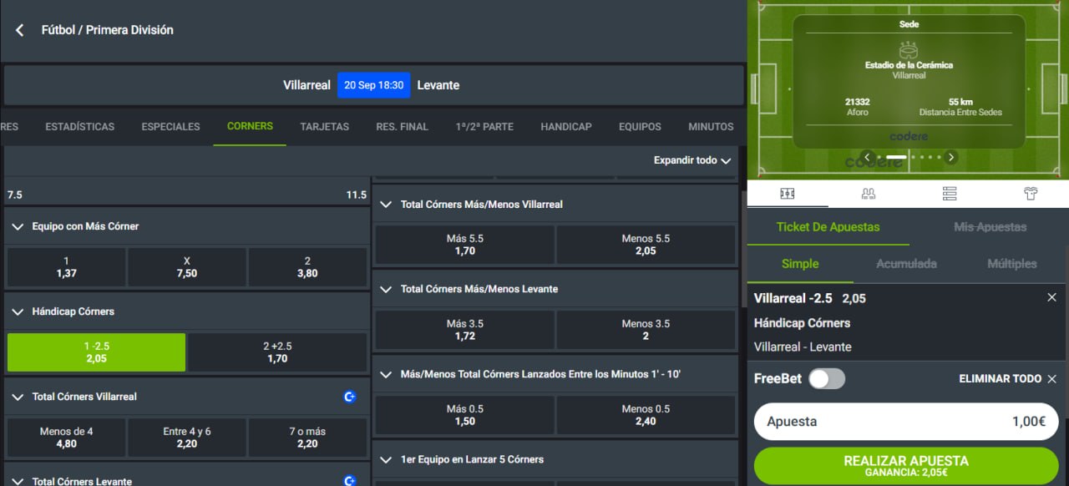Click the Apuesta stake amount field
This screenshot has height=486, width=1069.
(906, 422)
